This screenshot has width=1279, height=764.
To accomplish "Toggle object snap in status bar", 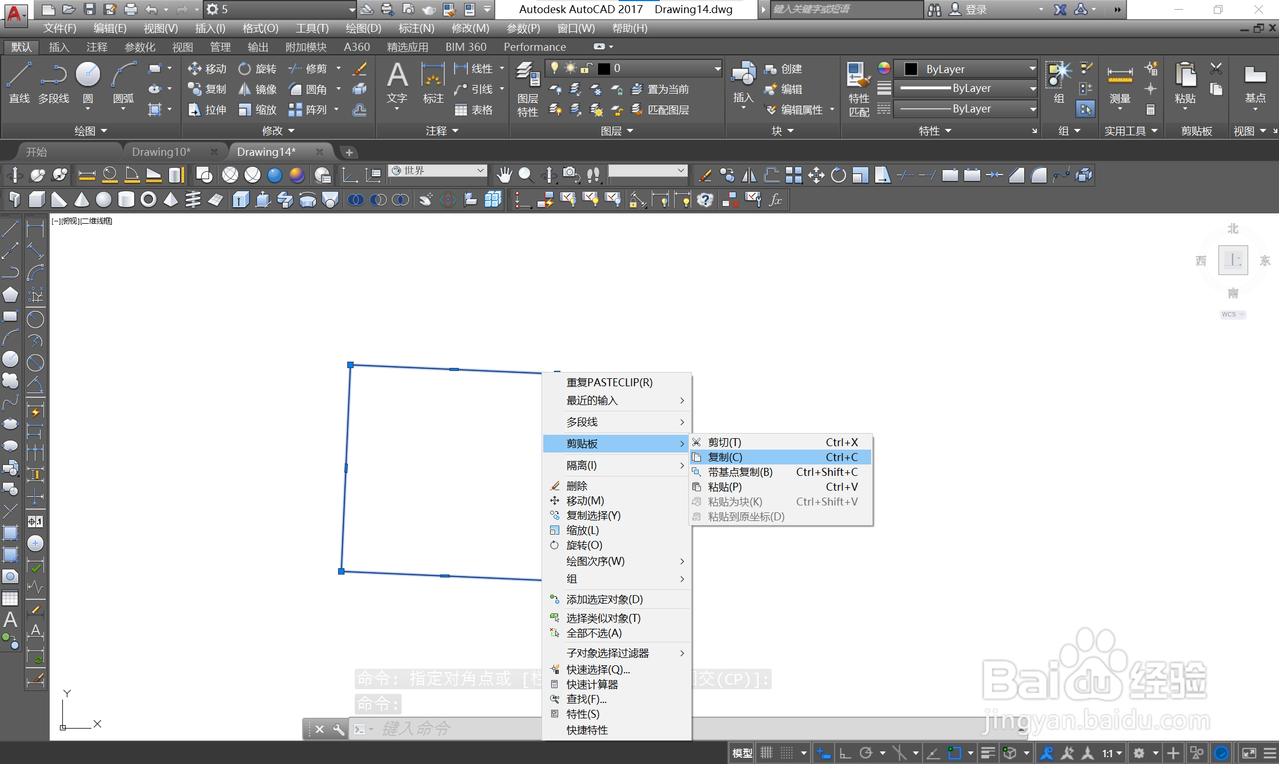I will tap(955, 753).
